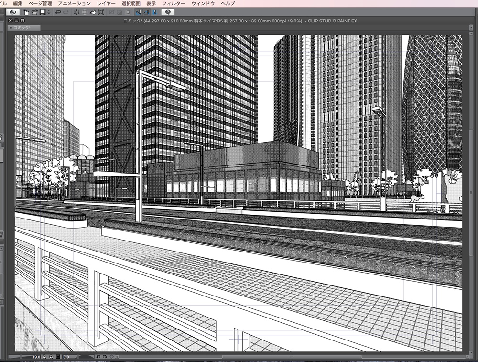Screen dimensions: 478x362
Task: Reset canvas rotation icon
Action: 111,357
